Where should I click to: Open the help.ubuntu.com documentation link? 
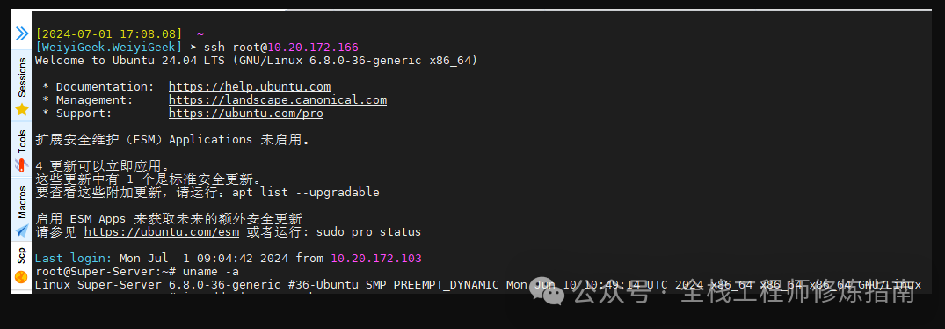coord(250,87)
